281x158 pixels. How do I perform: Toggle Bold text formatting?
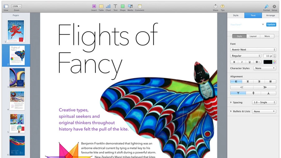(x=234, y=62)
